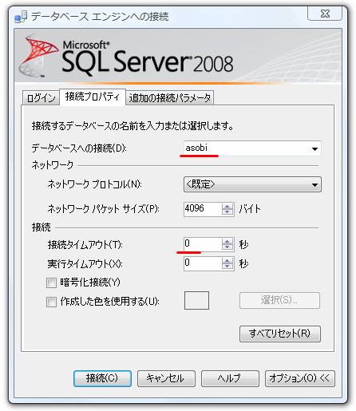Image resolution: width=356 pixels, height=411 pixels.
Task: Open help with the ヘルプ button
Action: point(230,378)
